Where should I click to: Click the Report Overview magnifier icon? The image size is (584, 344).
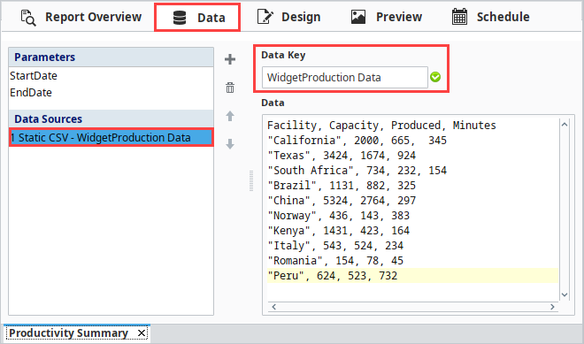[x=28, y=18]
